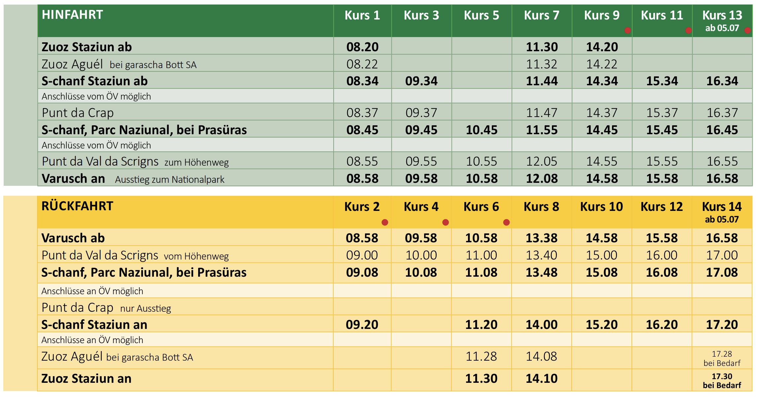The width and height of the screenshot is (757, 398).
Task: Click the Kurs 14 ab 05.07 header
Action: (722, 212)
